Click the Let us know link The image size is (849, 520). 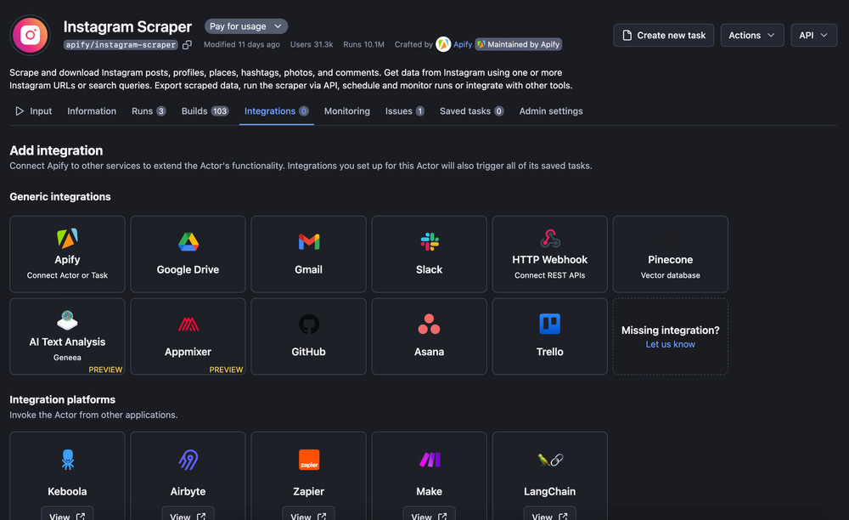[x=670, y=343]
